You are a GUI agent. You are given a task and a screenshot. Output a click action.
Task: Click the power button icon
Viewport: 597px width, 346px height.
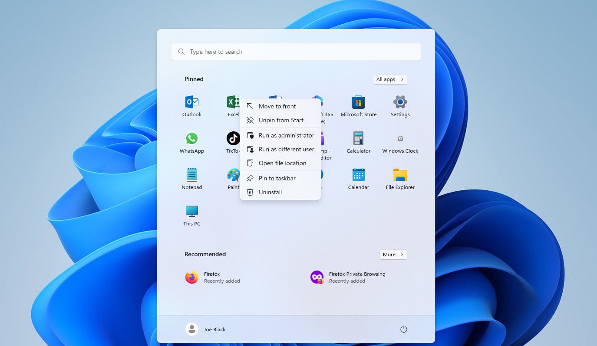click(x=403, y=330)
